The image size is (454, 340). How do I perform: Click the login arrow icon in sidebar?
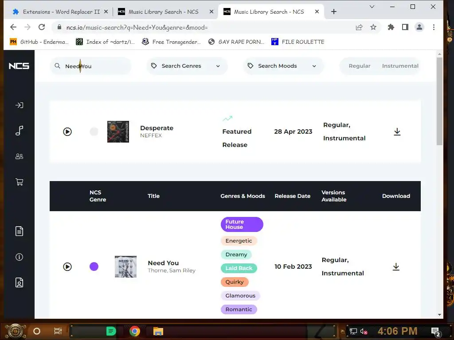click(x=19, y=105)
